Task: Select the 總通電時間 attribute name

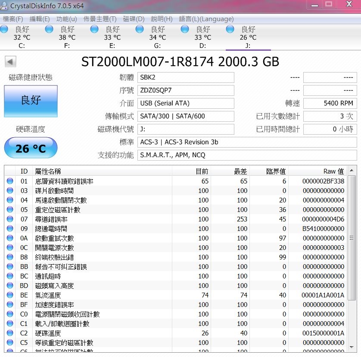Action: click(x=51, y=229)
